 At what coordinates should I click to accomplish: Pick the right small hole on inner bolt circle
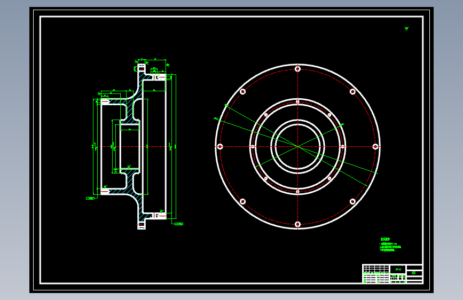(x=343, y=146)
